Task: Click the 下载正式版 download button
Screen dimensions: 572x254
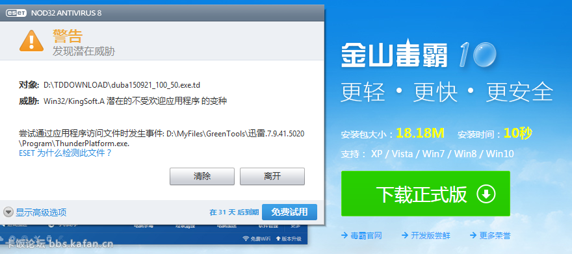Action: pos(425,194)
